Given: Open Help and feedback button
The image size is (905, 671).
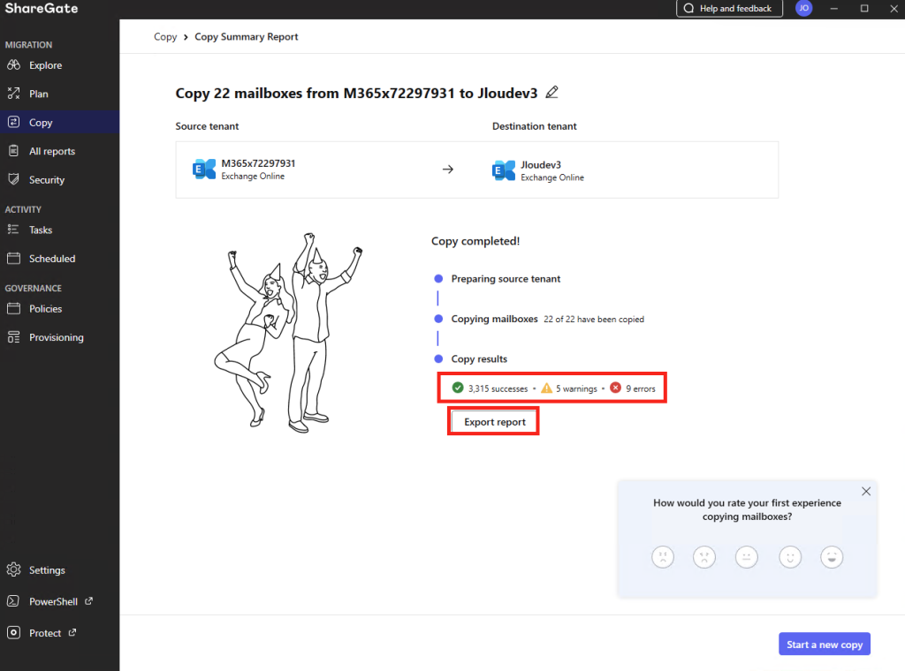Looking at the screenshot, I should tap(729, 9).
